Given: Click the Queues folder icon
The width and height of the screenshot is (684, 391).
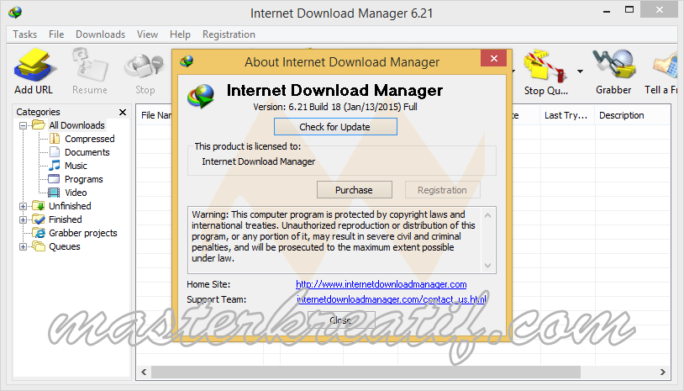Looking at the screenshot, I should [39, 246].
